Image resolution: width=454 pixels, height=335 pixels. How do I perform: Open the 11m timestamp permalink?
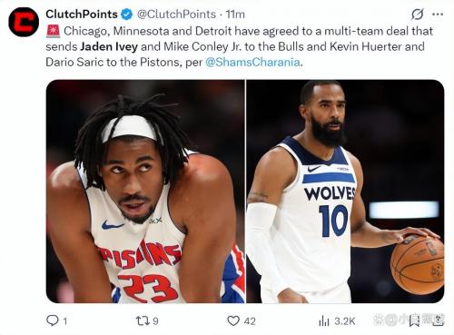[235, 15]
